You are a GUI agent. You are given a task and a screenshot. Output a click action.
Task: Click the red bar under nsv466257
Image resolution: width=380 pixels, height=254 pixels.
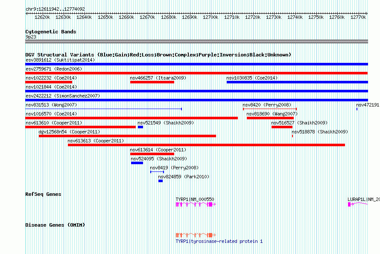click(152, 82)
